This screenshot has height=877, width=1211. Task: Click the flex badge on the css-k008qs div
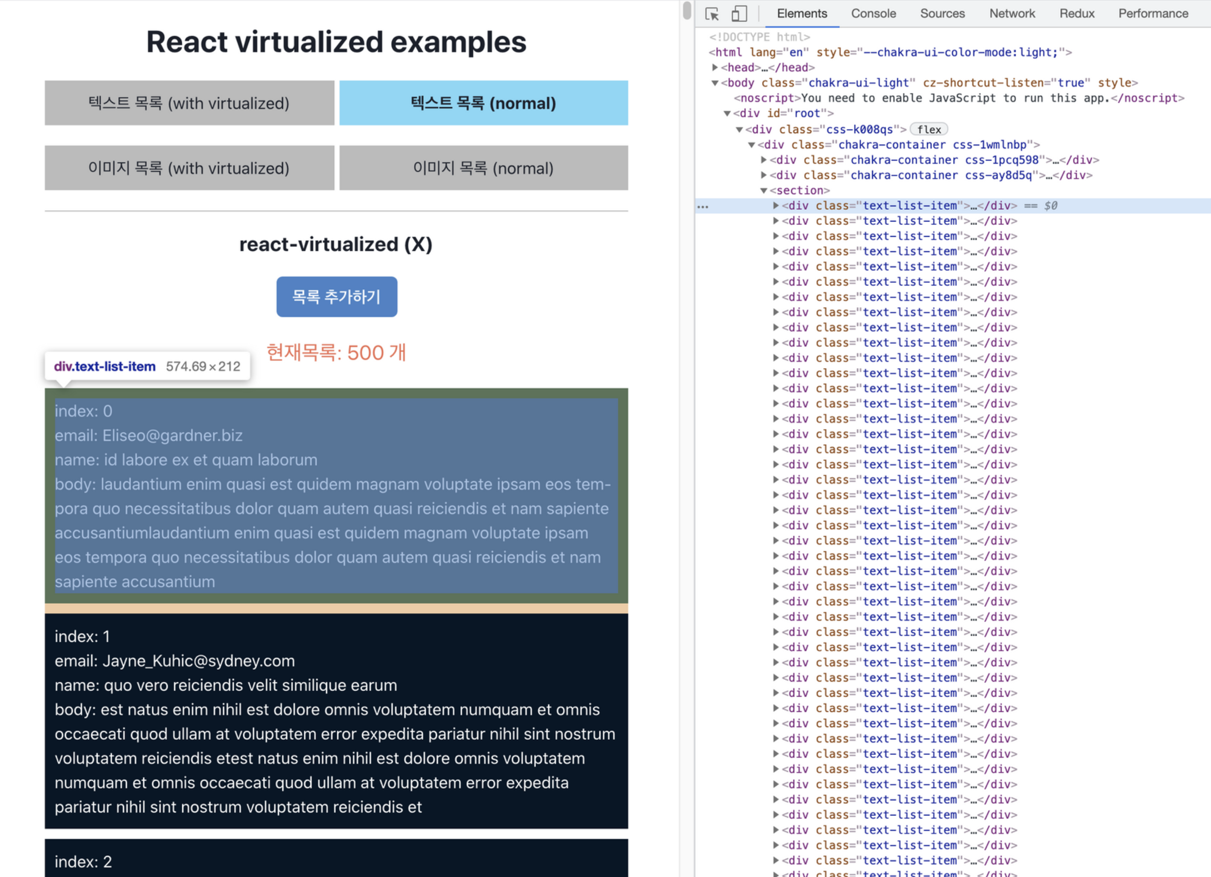(x=929, y=129)
